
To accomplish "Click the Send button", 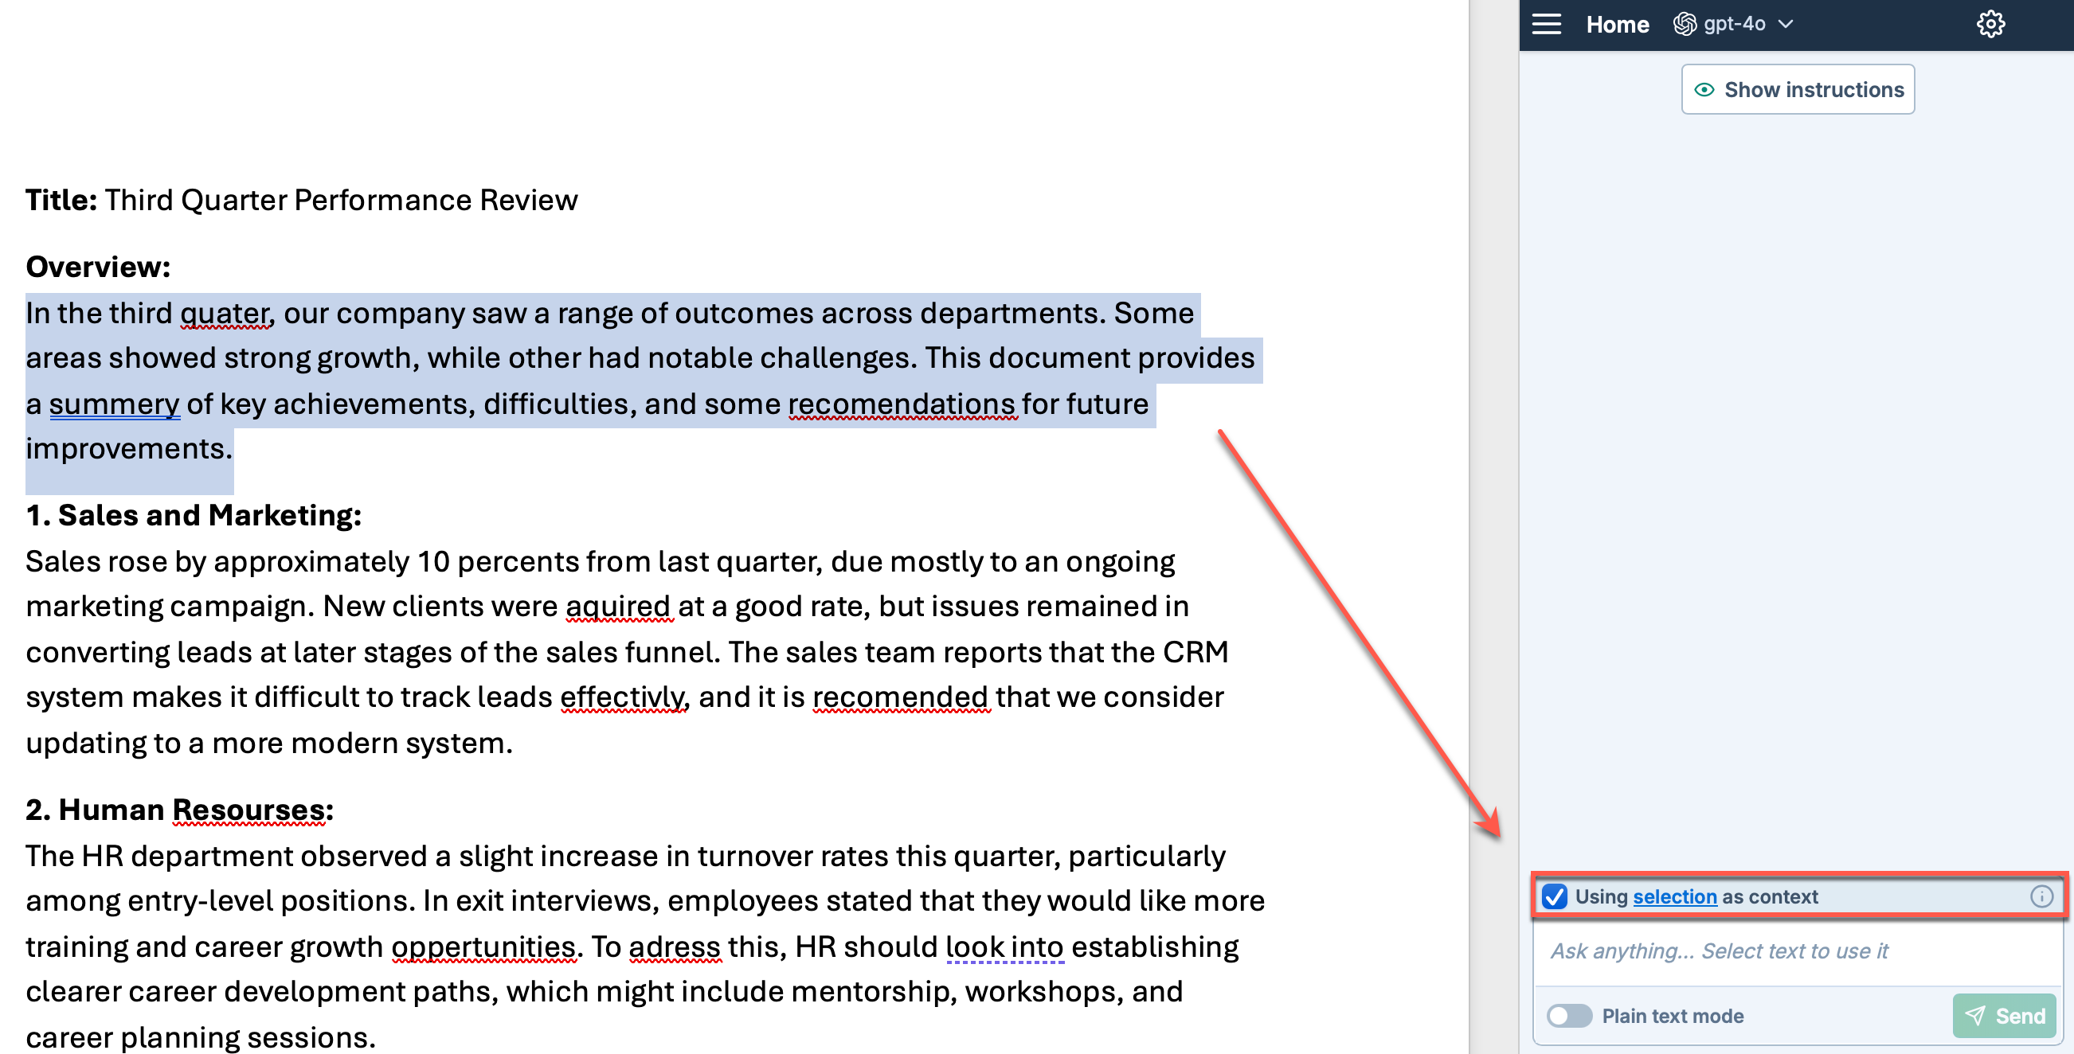I will click(x=2003, y=1015).
